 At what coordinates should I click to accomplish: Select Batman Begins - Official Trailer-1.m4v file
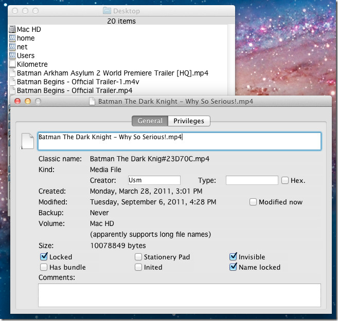click(118, 82)
